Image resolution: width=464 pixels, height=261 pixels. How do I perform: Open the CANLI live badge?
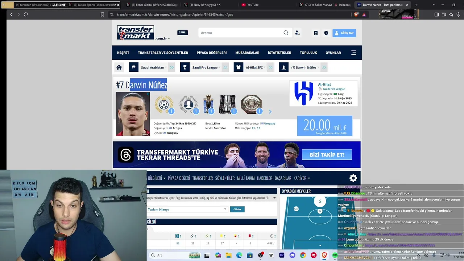point(182,33)
